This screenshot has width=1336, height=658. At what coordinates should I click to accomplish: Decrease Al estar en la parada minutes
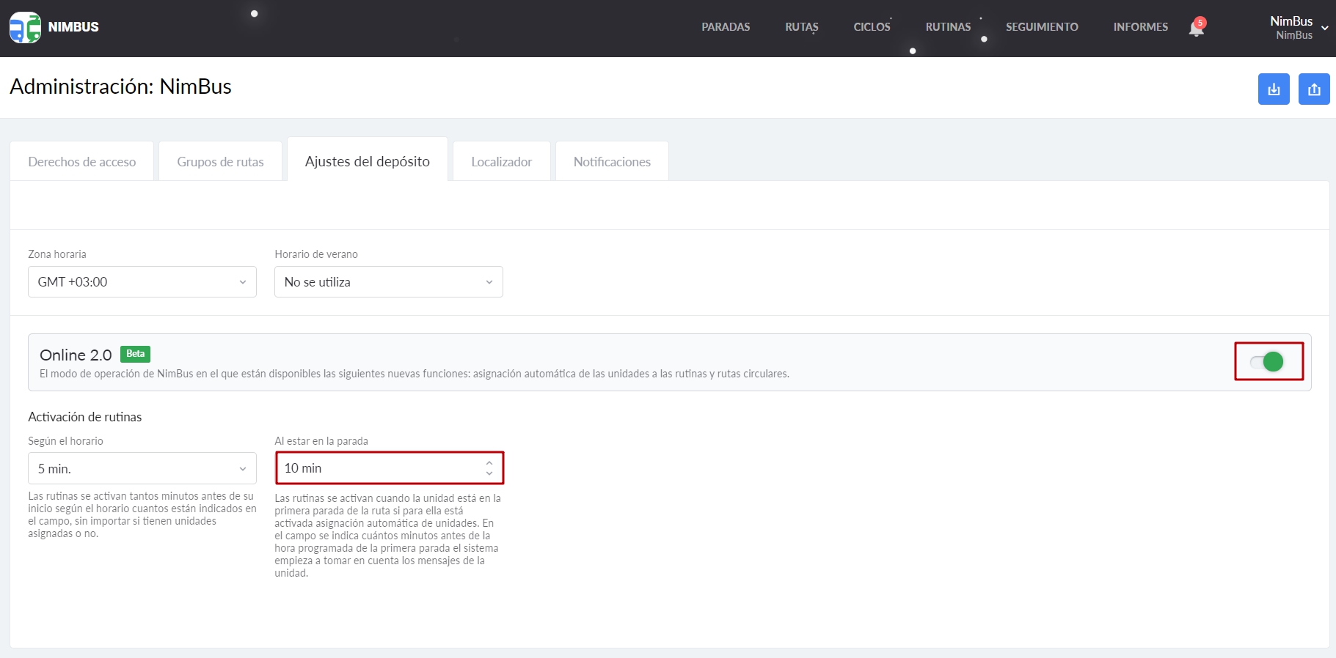489,473
